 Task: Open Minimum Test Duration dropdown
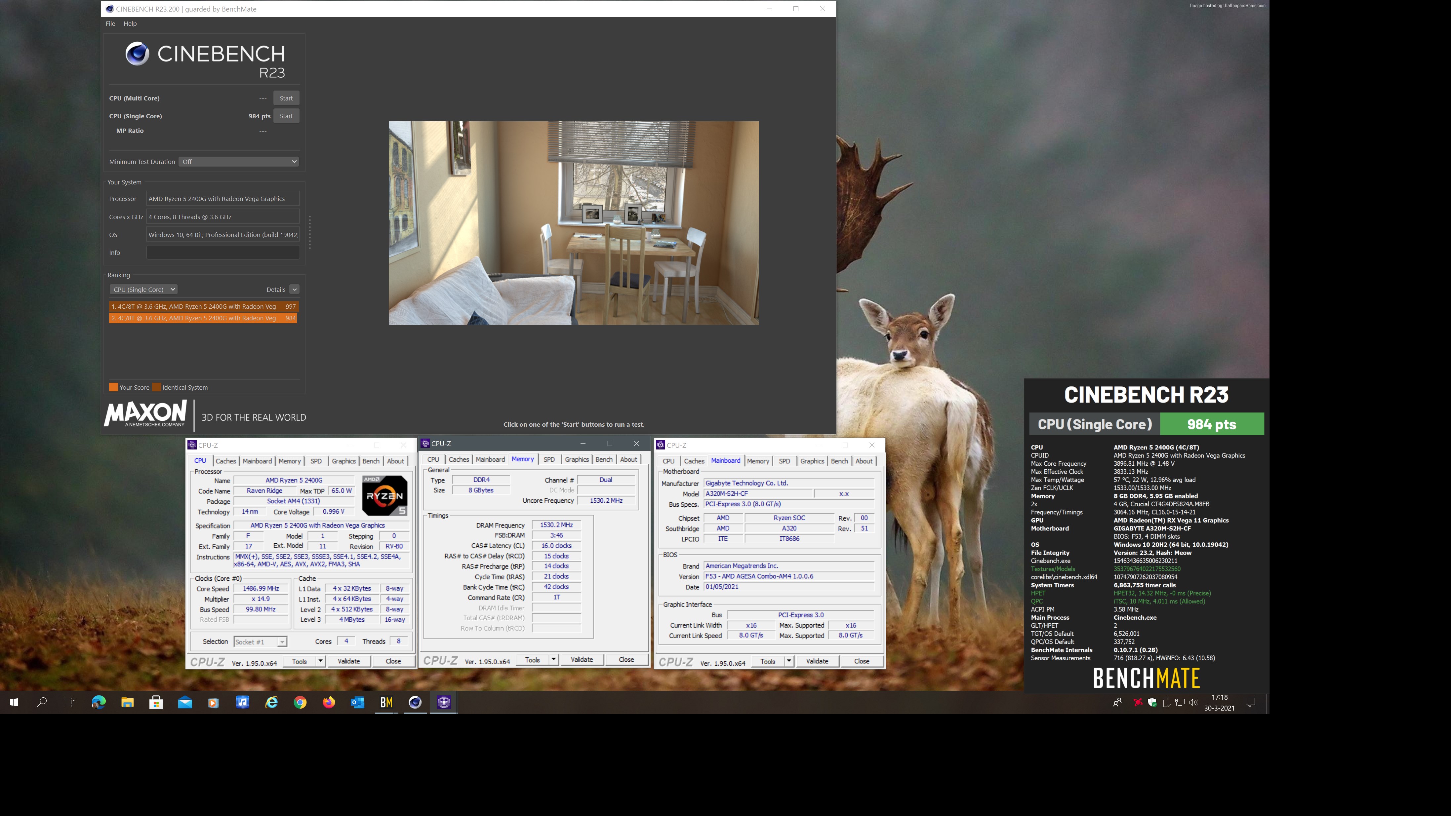pos(239,162)
